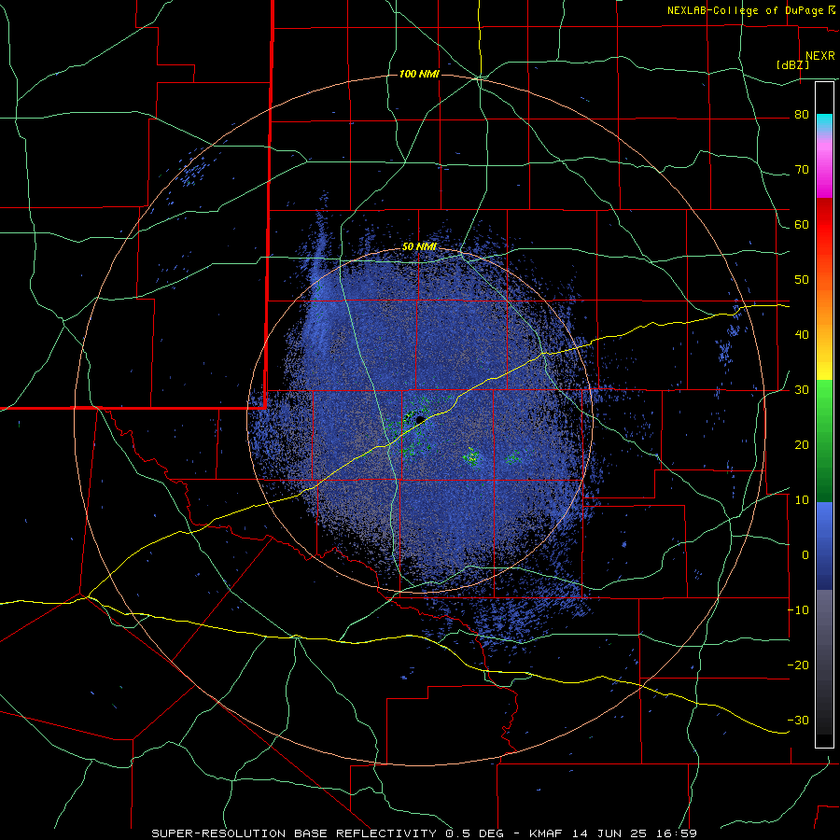The height and width of the screenshot is (840, 840).
Task: Click the 70 dBZ scale value
Action: click(802, 170)
